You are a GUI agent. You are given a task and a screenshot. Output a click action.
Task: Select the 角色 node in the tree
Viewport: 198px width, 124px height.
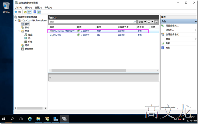(27, 24)
